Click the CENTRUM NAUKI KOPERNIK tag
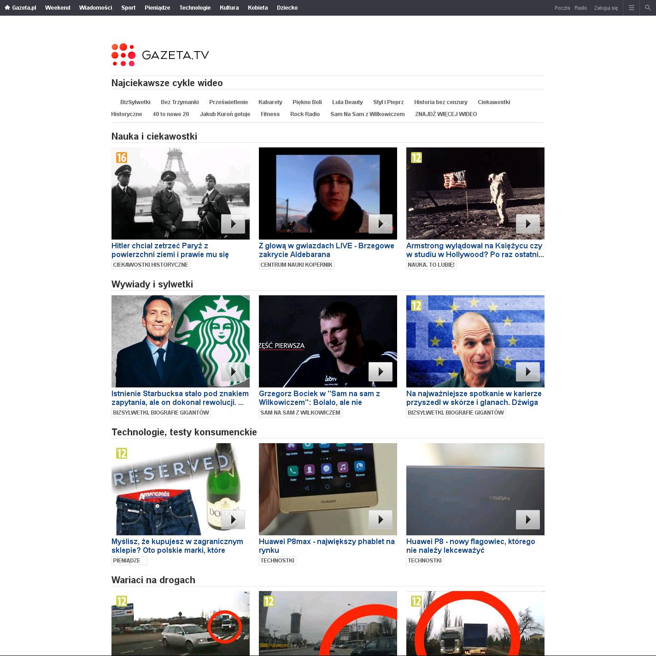This screenshot has width=656, height=656. pos(296,265)
